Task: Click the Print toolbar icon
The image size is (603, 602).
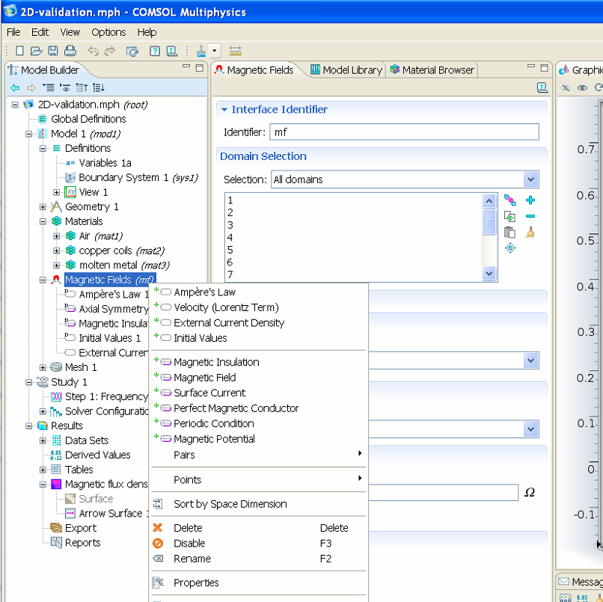Action: click(70, 51)
